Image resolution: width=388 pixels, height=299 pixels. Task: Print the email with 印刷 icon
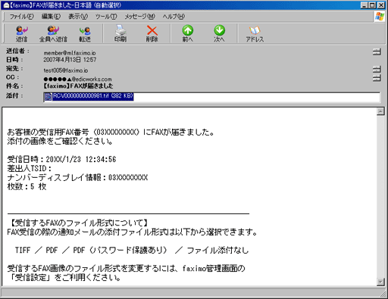tap(120, 34)
